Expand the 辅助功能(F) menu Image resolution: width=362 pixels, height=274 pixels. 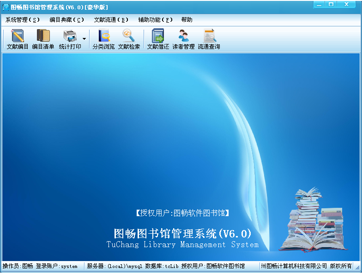155,20
